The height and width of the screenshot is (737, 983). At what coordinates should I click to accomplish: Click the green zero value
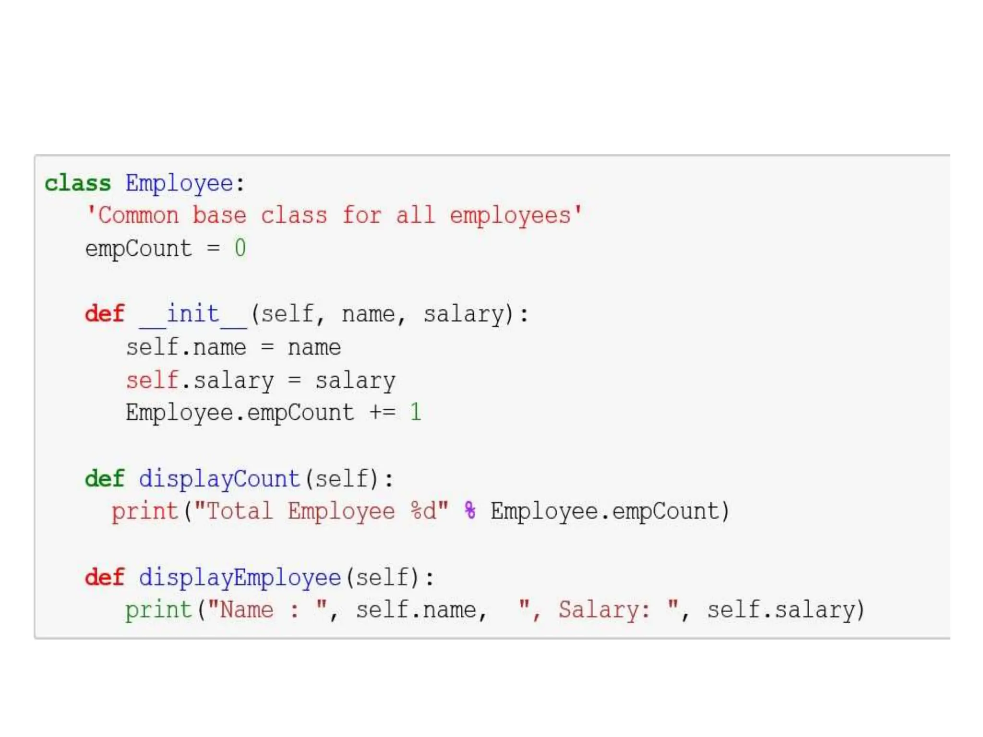coord(240,249)
